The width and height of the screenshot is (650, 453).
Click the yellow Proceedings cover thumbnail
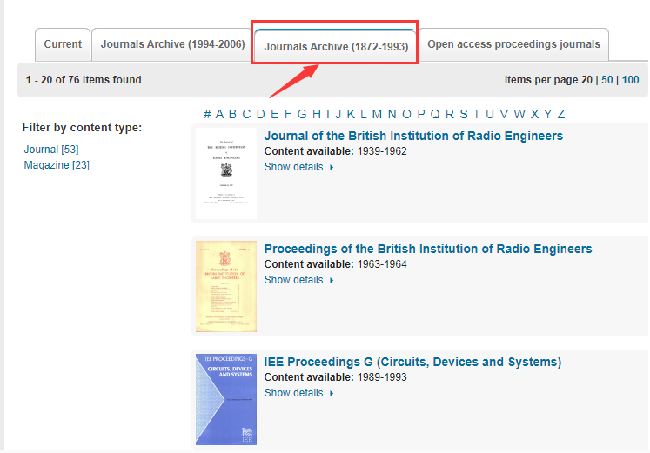pyautogui.click(x=226, y=287)
